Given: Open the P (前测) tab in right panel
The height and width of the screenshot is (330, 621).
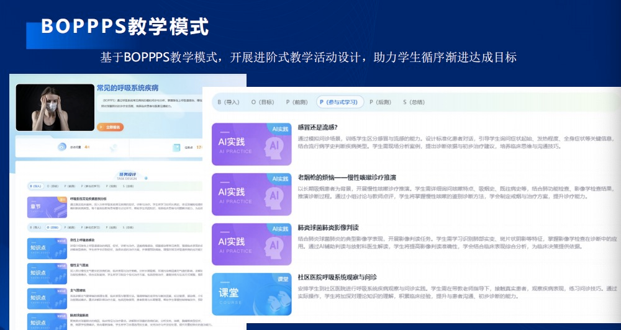Looking at the screenshot, I should pyautogui.click(x=296, y=102).
